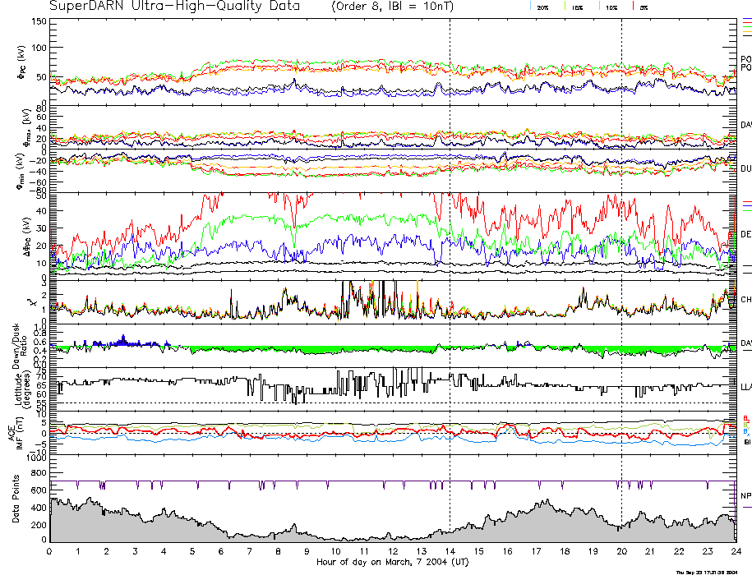The height and width of the screenshot is (575, 752).
Task: Click the green By legend label
Action: click(x=746, y=425)
